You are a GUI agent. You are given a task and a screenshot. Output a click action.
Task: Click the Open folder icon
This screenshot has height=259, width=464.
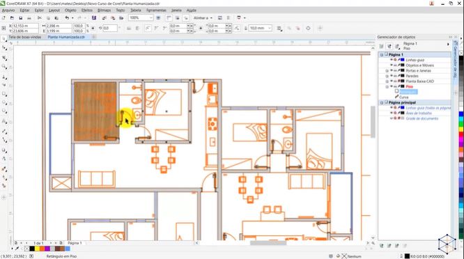[x=12, y=18]
